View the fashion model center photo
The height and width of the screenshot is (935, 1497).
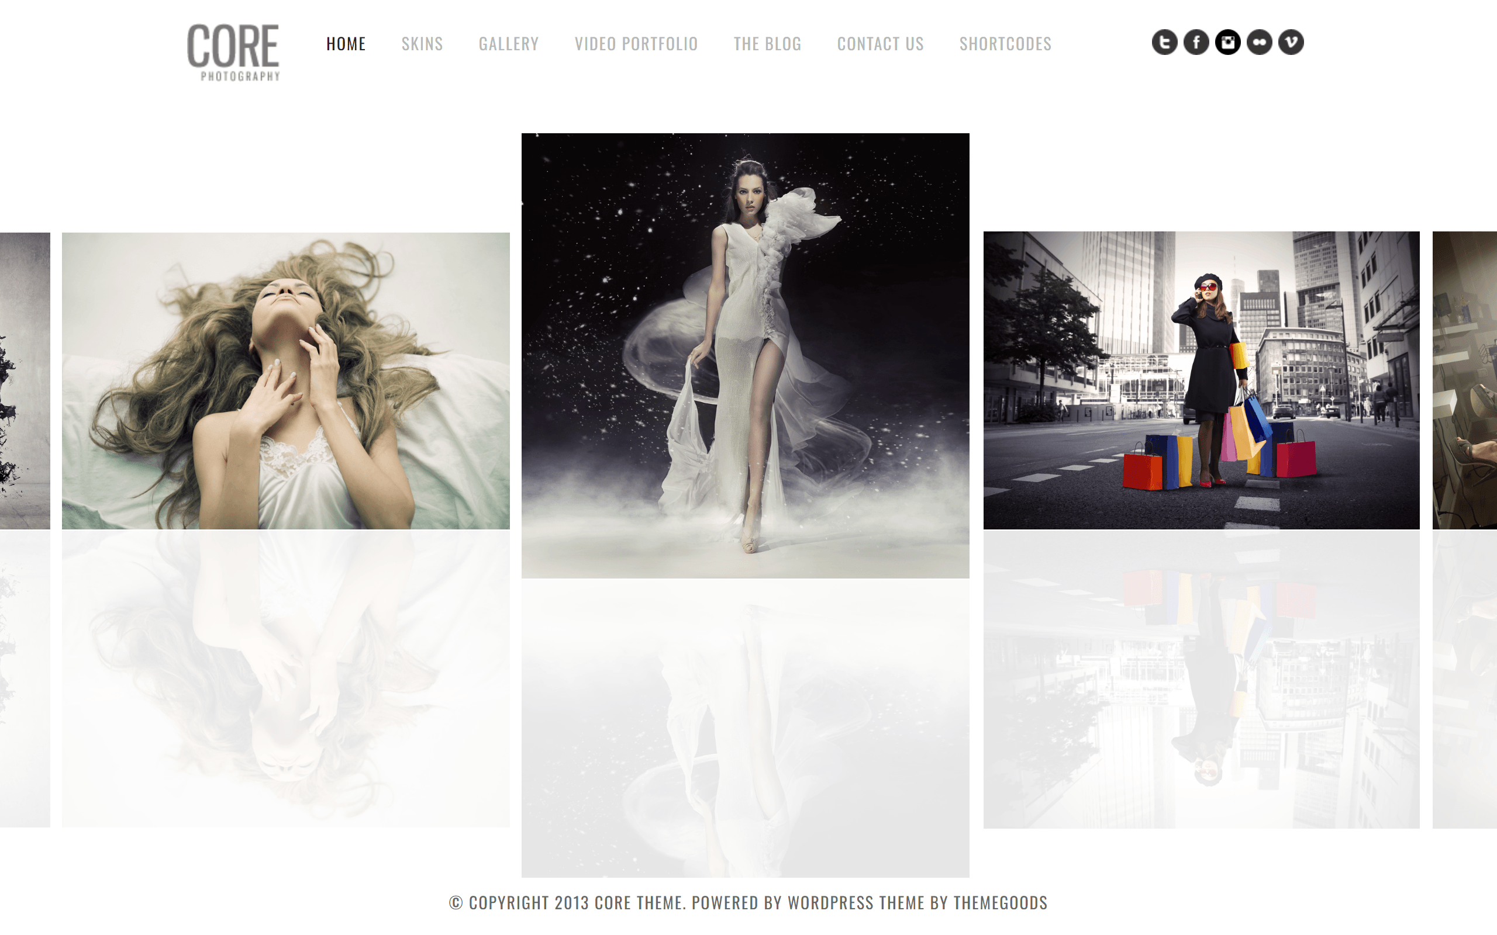pos(748,354)
